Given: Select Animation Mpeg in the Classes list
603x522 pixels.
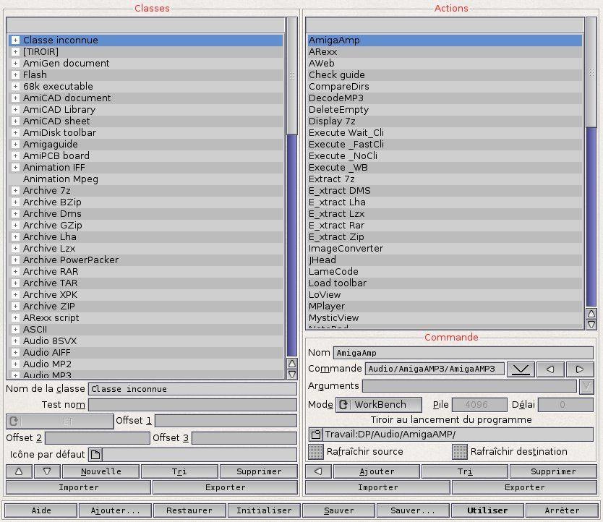Looking at the screenshot, I should [146, 179].
